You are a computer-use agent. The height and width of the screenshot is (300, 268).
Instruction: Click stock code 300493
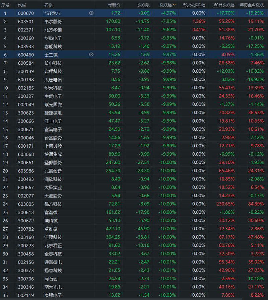tap(26, 179)
